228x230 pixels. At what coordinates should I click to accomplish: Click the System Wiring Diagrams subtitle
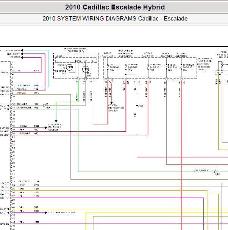[x=115, y=19]
